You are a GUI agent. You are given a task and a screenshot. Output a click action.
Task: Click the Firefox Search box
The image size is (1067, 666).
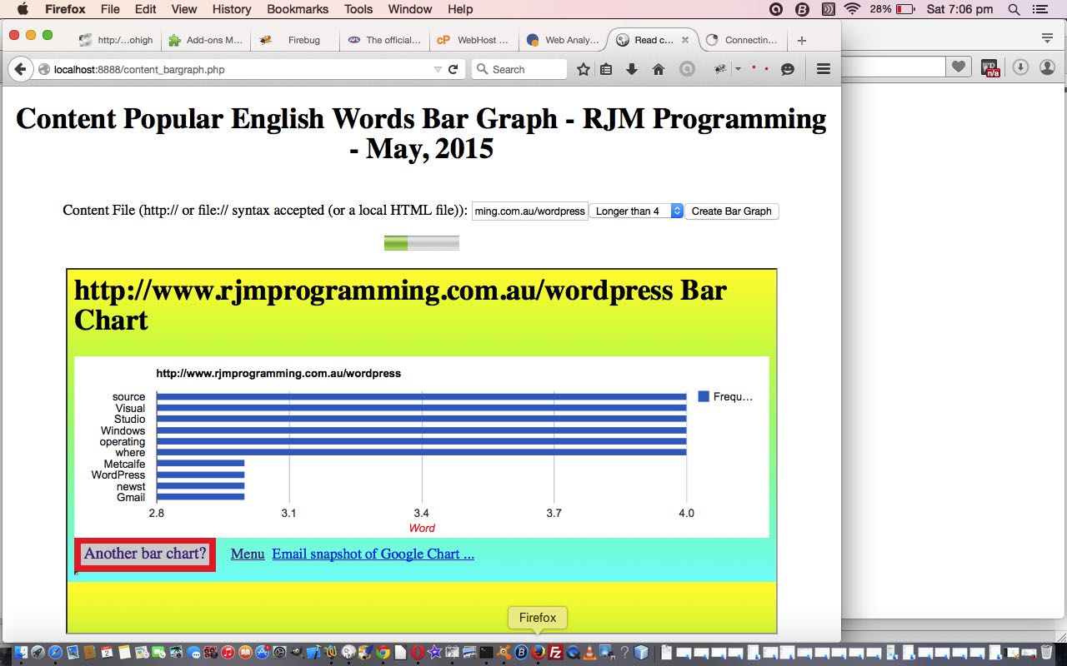(x=519, y=70)
